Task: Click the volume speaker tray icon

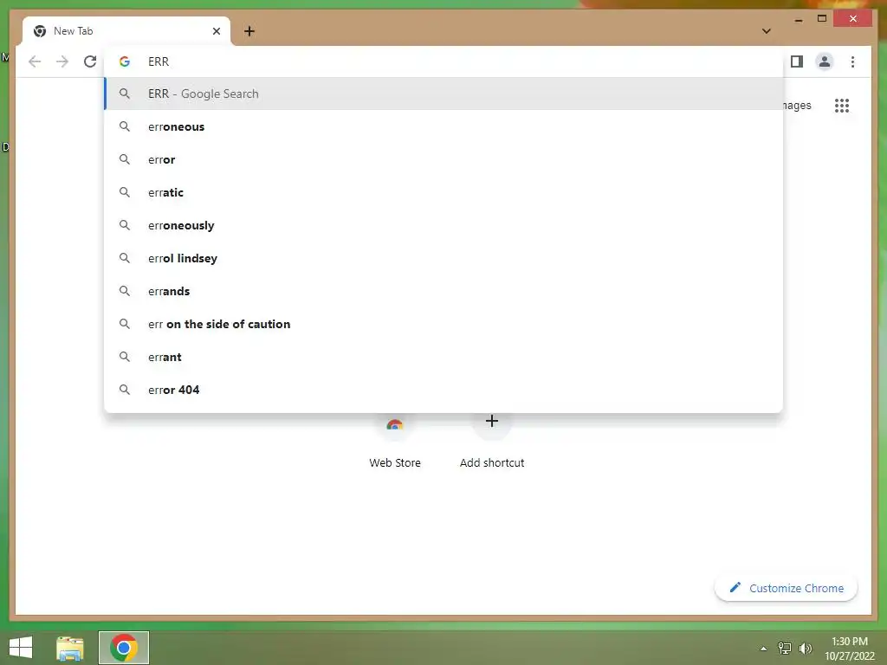Action: pos(805,648)
